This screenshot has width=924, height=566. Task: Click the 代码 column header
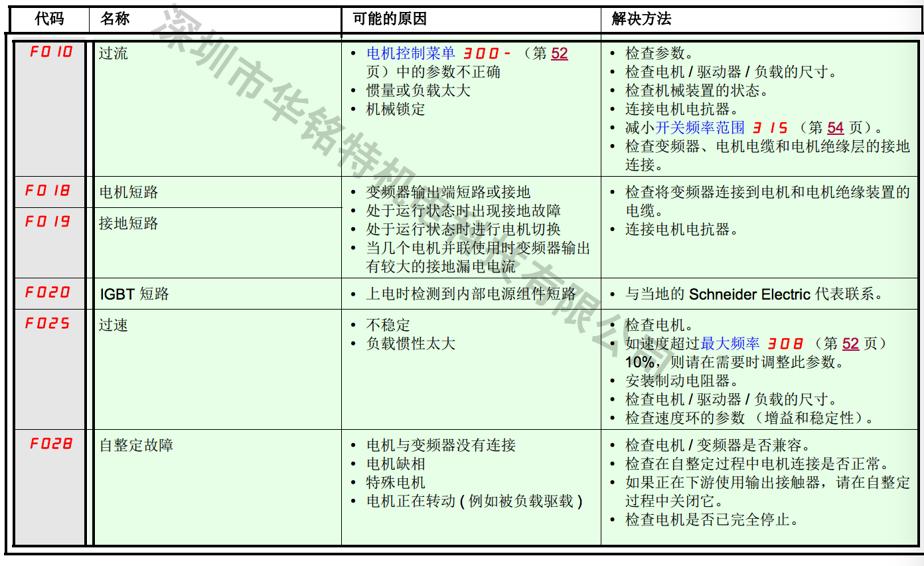[x=49, y=19]
